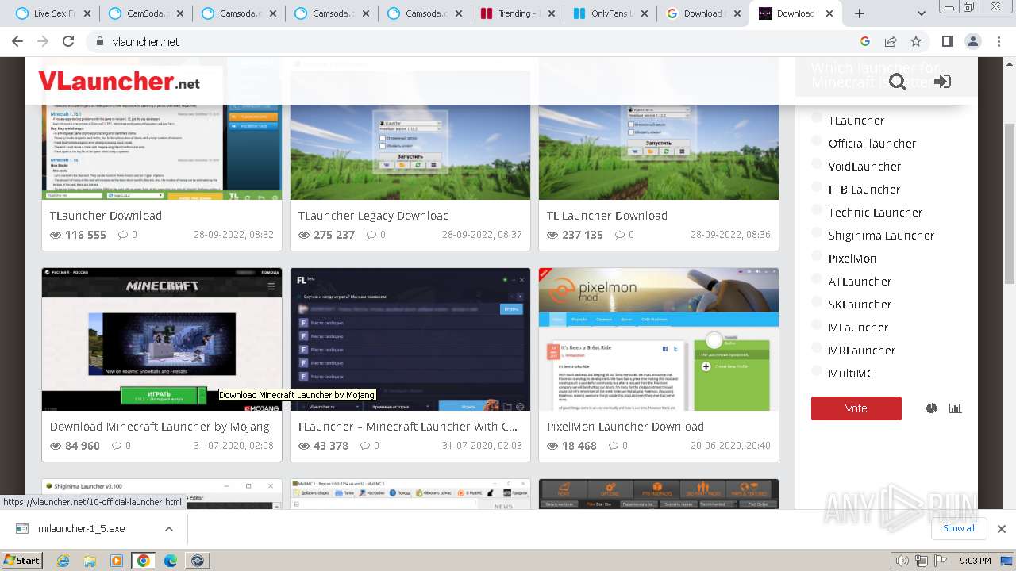Open TLauncher Legacy Download link
1016x571 pixels.
click(x=374, y=216)
